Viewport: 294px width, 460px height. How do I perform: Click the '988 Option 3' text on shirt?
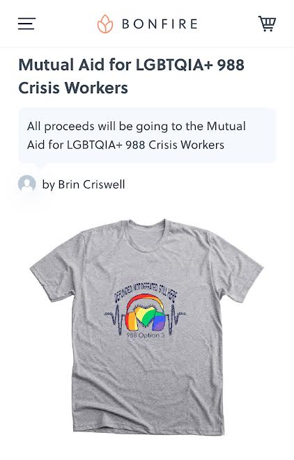146,335
